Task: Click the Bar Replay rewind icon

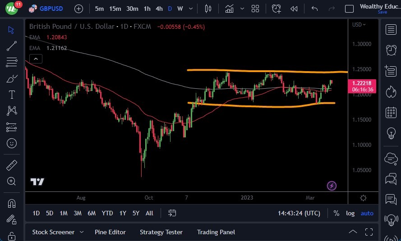Action: click(x=294, y=9)
